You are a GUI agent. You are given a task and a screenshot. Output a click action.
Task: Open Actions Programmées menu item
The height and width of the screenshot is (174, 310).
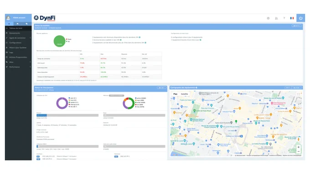[x=18, y=57]
